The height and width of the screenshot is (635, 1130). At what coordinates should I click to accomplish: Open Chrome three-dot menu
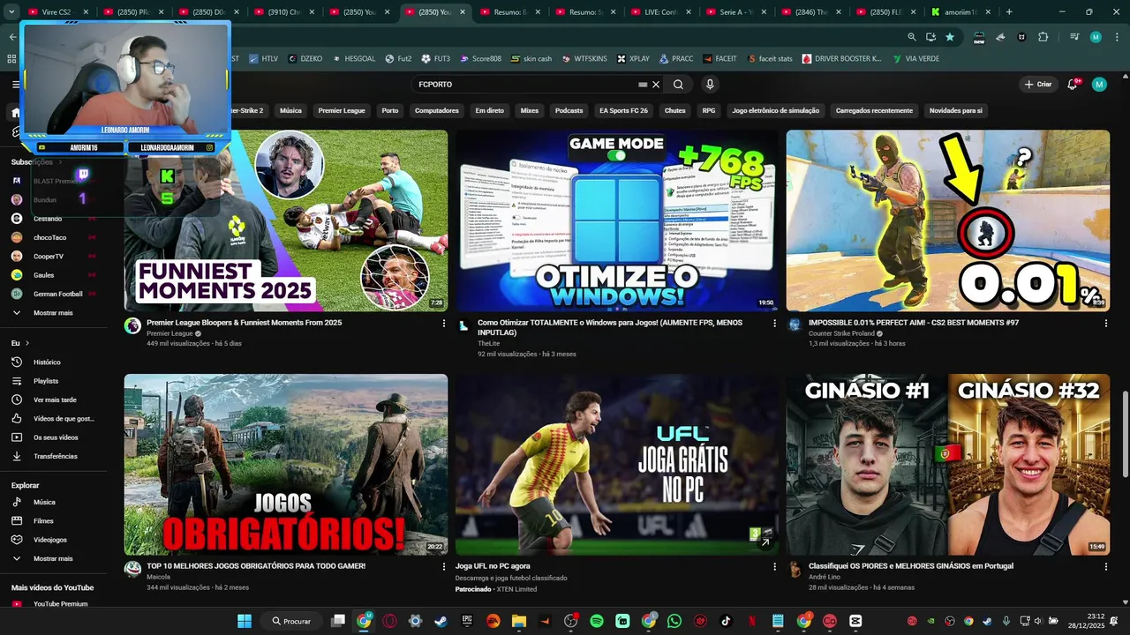coord(1116,37)
